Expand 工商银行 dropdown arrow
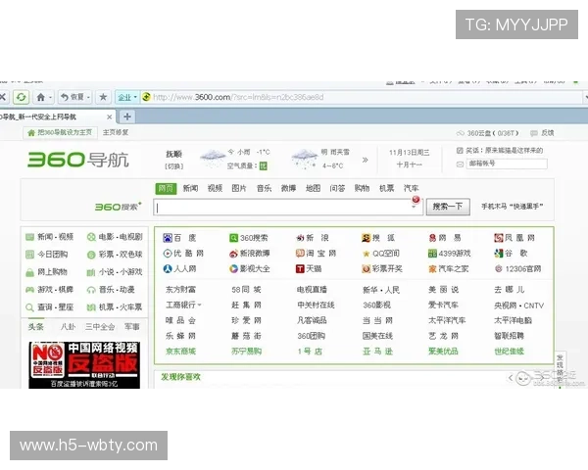 (x=200, y=305)
